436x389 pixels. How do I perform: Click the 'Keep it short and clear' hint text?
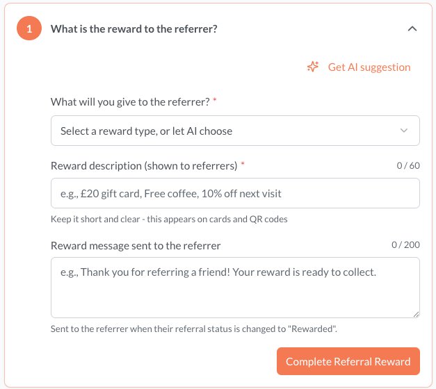[x=169, y=220]
